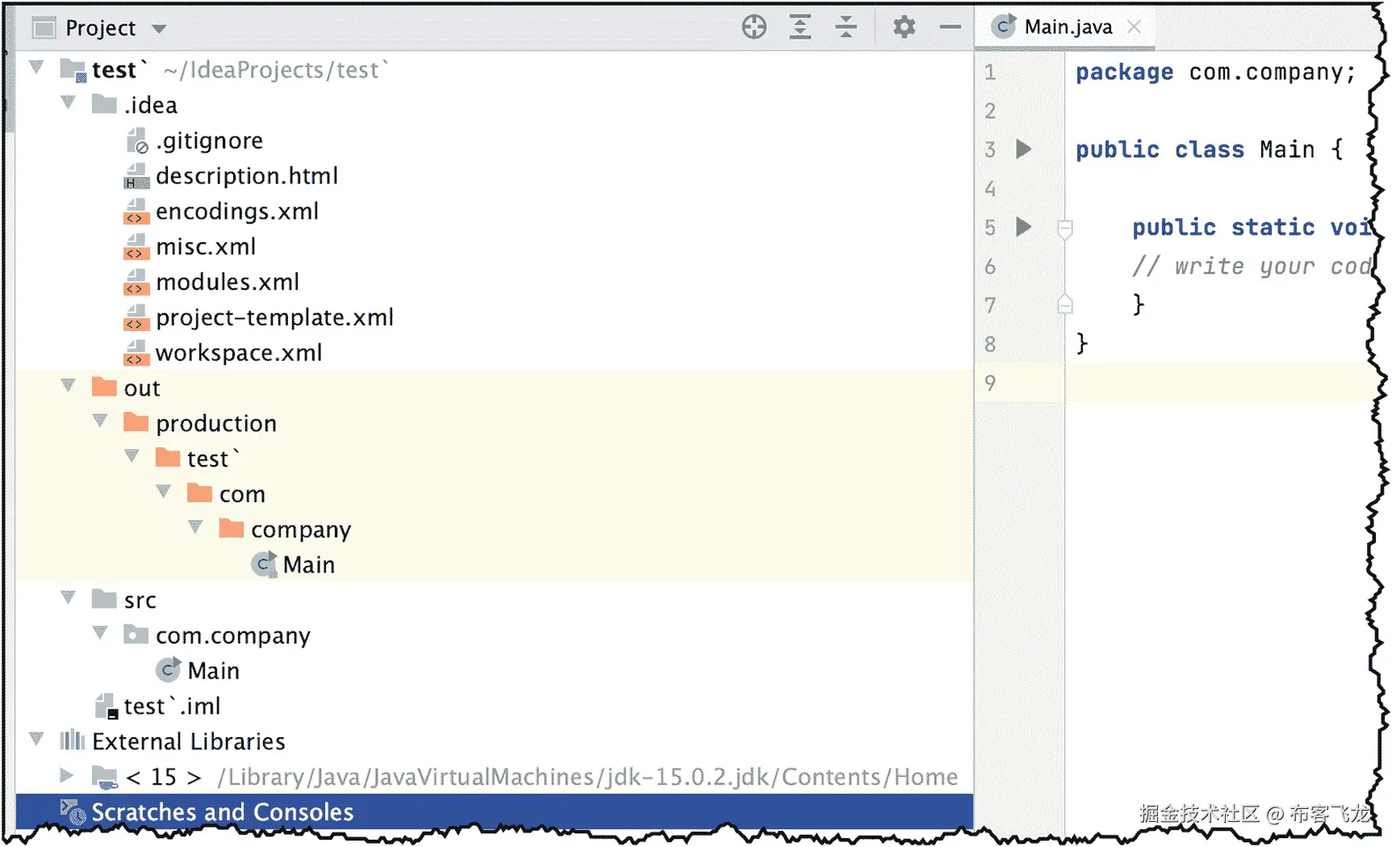Viewport: 1392px width, 847px height.
Task: Toggle code fold end marker on line 7
Action: 1065,304
